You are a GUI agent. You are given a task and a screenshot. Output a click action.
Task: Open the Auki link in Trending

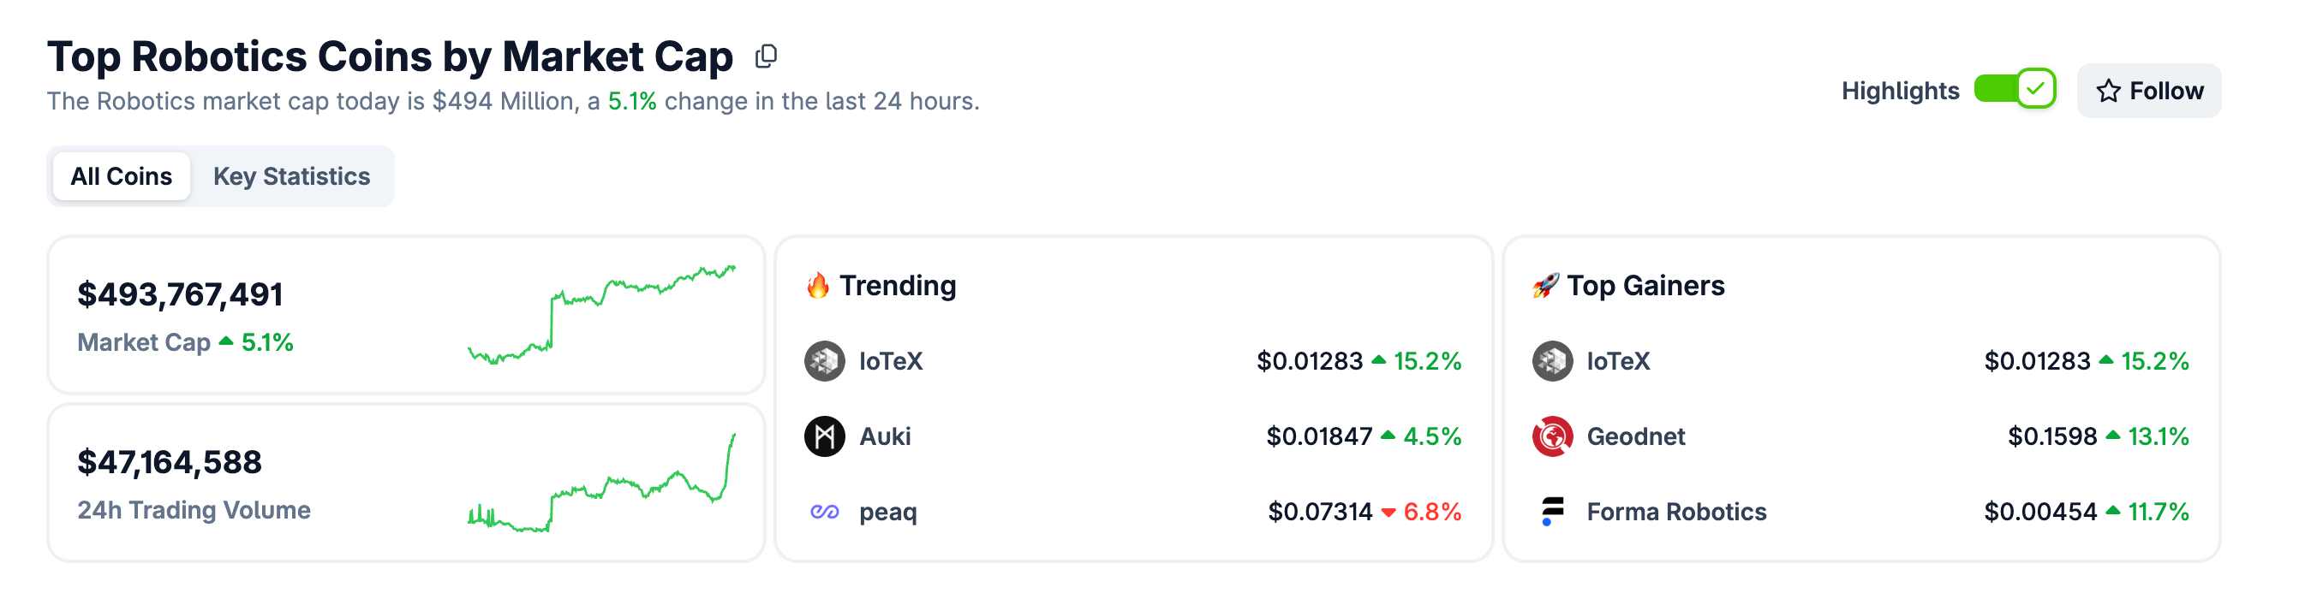coord(885,436)
